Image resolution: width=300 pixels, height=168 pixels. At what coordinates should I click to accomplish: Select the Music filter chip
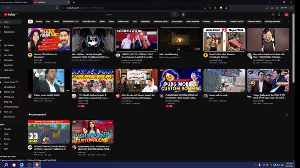click(x=102, y=21)
